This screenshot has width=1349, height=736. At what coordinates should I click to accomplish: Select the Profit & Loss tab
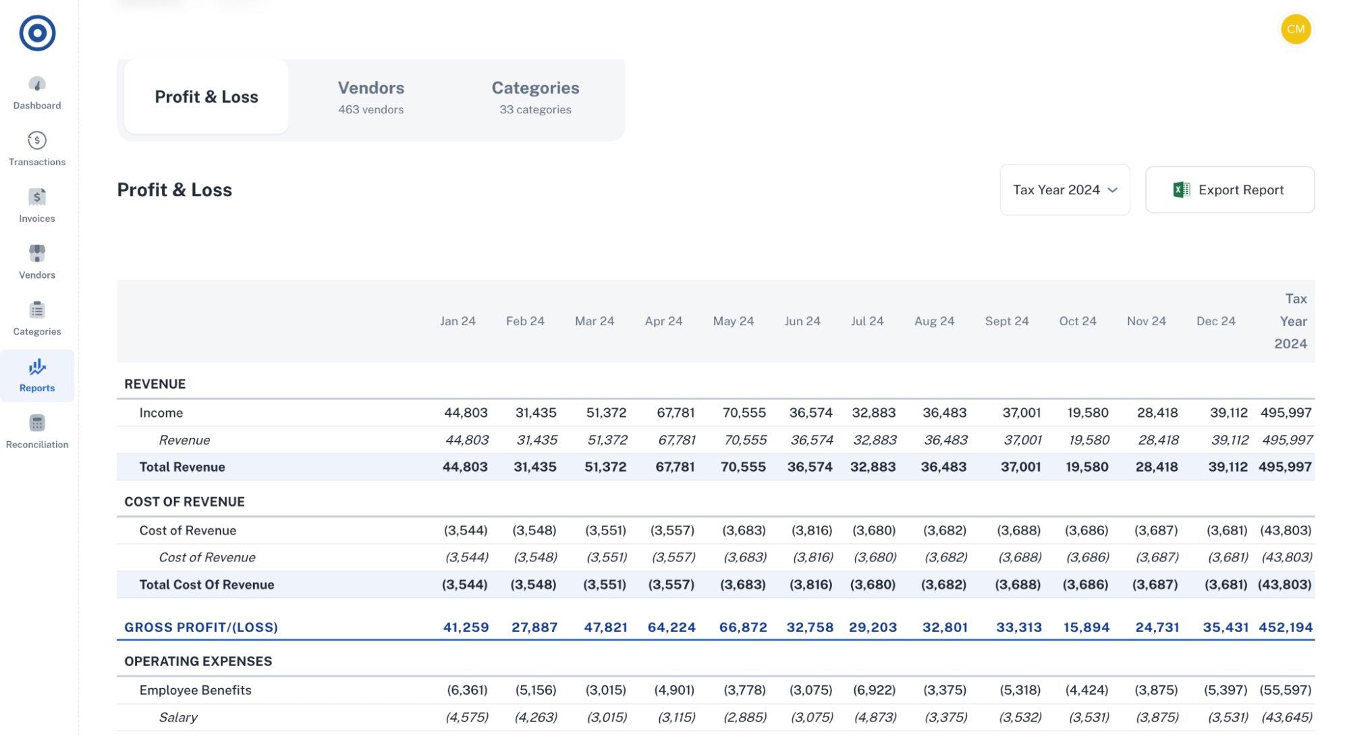[206, 96]
